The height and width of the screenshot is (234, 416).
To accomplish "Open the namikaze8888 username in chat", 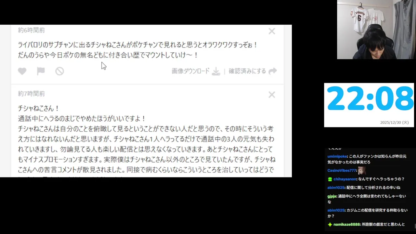I will (347, 225).
